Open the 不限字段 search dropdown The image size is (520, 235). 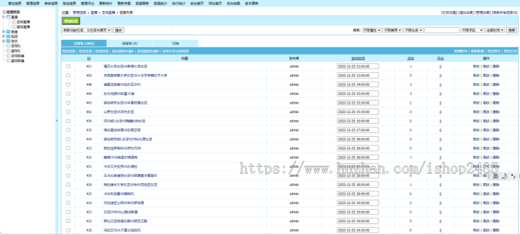click(x=473, y=30)
